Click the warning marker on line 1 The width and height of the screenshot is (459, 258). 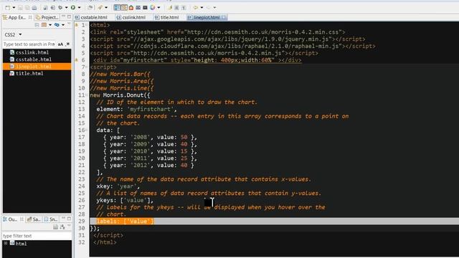[x=77, y=25]
